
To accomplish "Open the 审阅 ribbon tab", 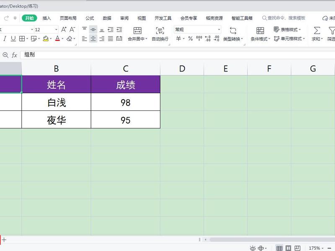I will tap(124, 18).
